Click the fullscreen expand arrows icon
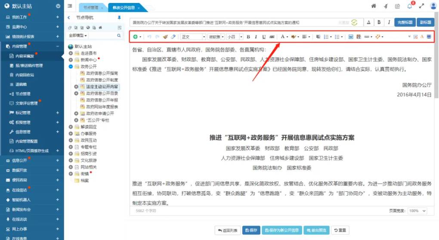 [421, 6]
